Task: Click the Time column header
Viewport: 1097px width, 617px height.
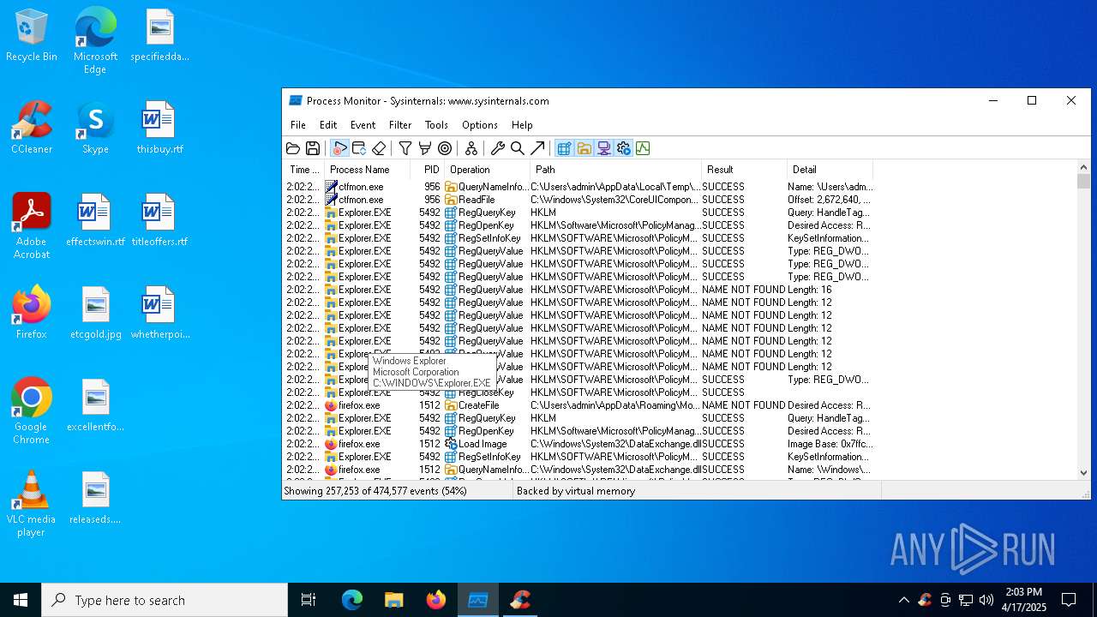Action: 304,170
